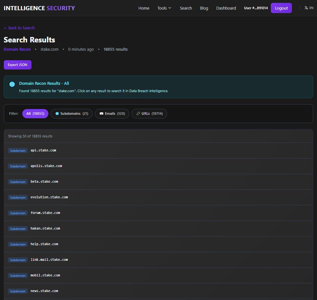Open the Blog page
The height and width of the screenshot is (300, 317).
[204, 8]
